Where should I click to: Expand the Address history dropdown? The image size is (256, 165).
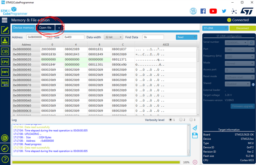50,37
